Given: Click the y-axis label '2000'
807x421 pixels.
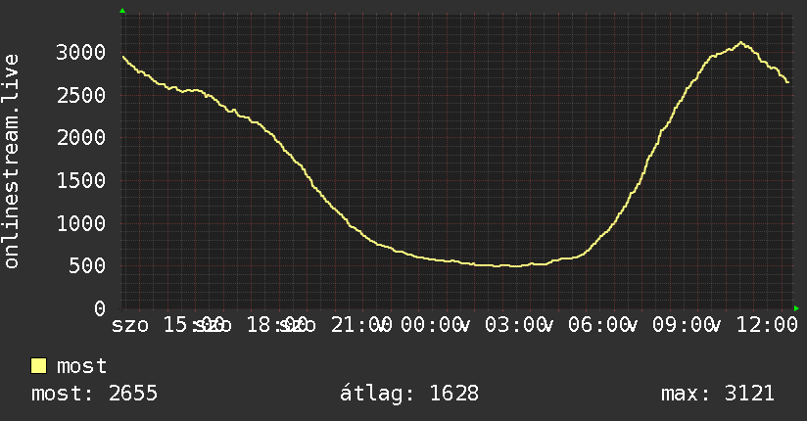Looking at the screenshot, I should click(81, 138).
